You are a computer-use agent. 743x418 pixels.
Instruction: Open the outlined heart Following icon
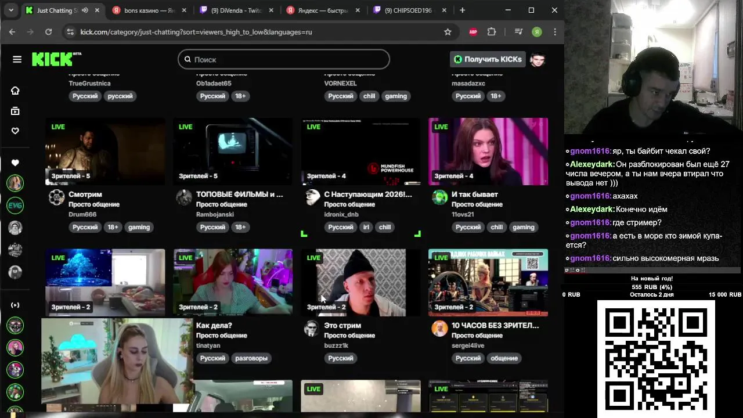(15, 131)
